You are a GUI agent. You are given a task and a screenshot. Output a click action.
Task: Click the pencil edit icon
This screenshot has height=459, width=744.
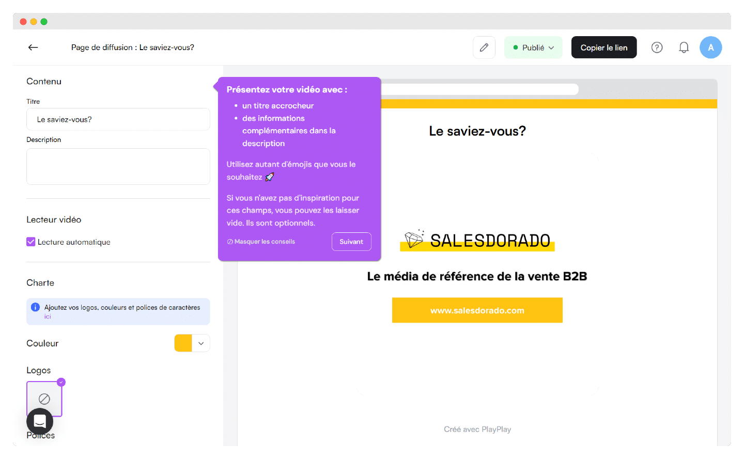[x=484, y=48]
